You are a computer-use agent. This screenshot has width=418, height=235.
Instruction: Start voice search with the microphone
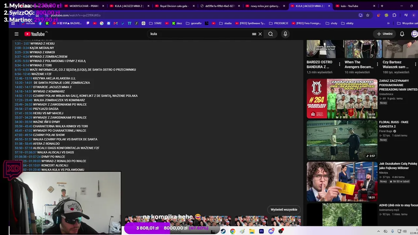pyautogui.click(x=285, y=34)
